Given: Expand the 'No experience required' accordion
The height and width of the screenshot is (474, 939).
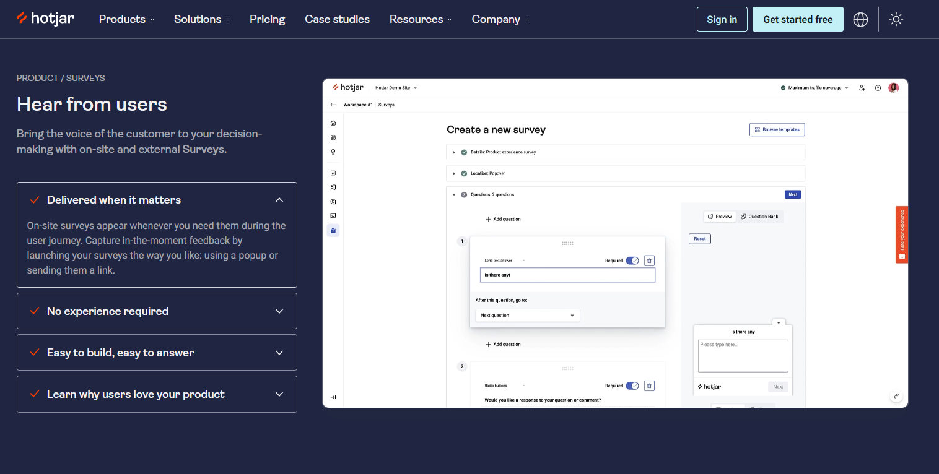Looking at the screenshot, I should [157, 311].
